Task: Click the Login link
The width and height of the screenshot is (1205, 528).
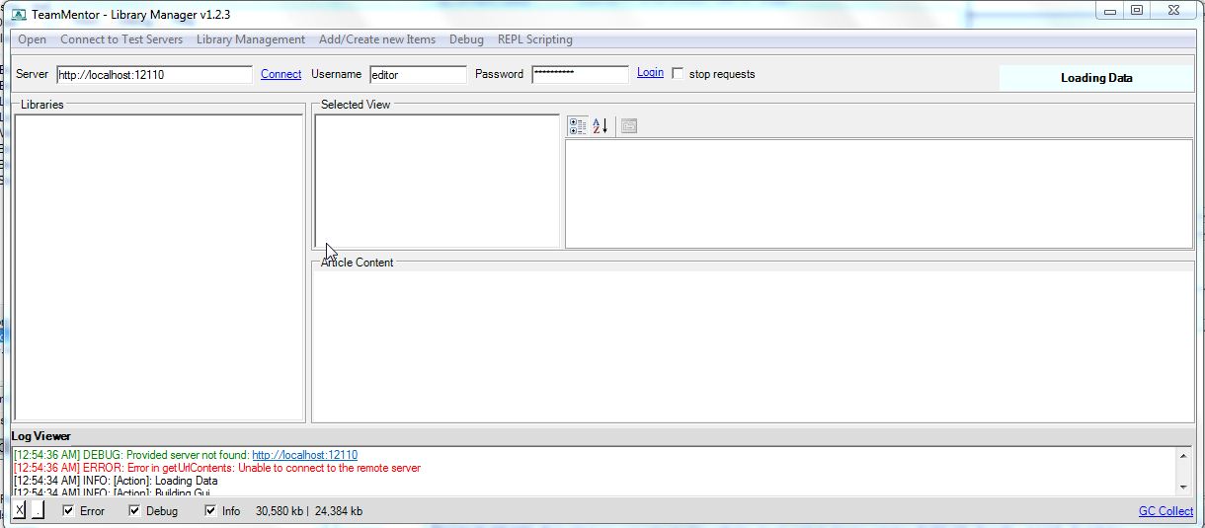Action: tap(650, 72)
